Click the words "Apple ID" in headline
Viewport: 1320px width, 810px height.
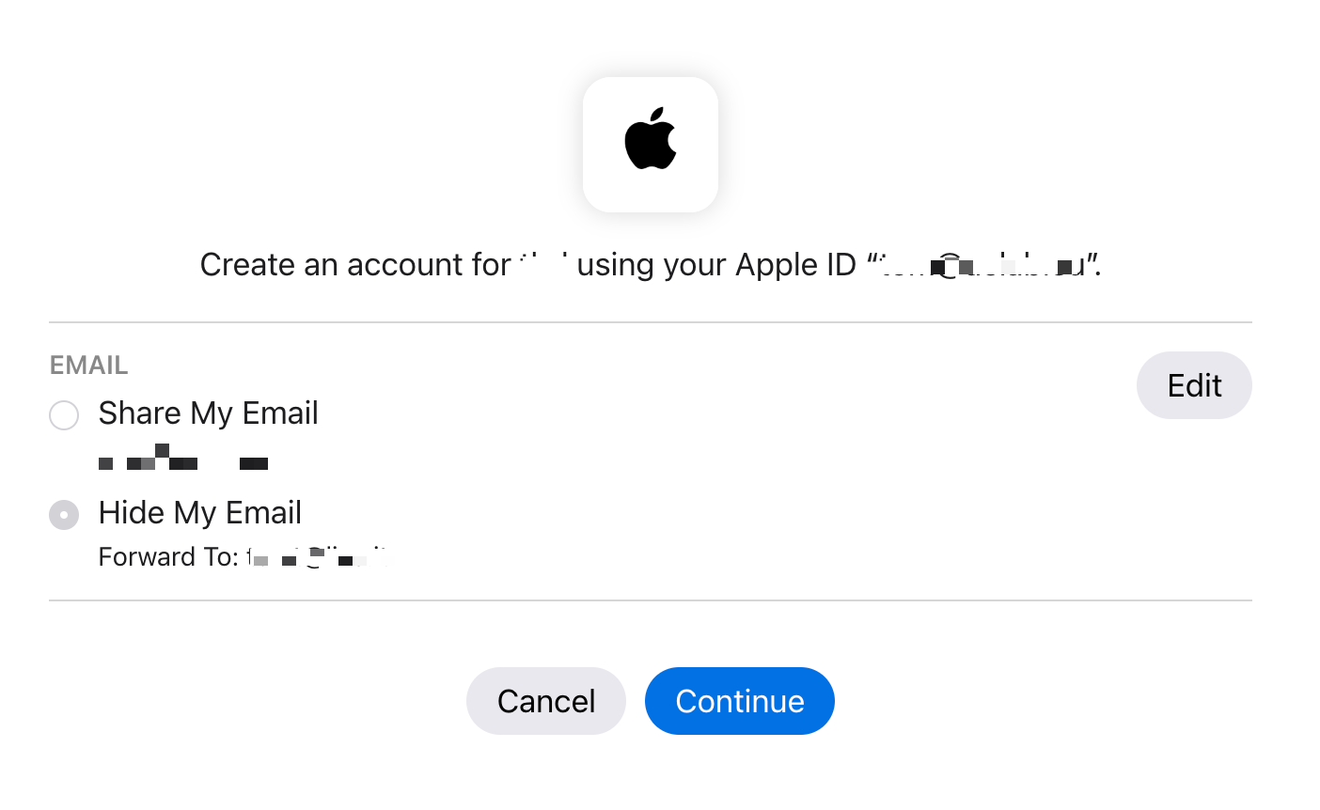coord(795,265)
